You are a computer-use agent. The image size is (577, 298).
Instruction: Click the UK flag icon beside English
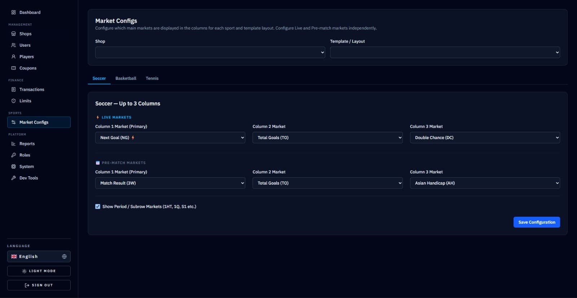(x=14, y=256)
